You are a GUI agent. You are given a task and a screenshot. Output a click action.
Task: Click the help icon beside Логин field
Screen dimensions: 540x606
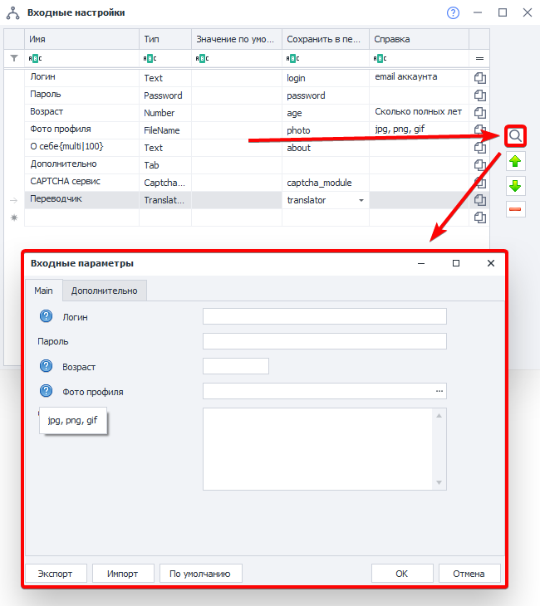pyautogui.click(x=46, y=316)
